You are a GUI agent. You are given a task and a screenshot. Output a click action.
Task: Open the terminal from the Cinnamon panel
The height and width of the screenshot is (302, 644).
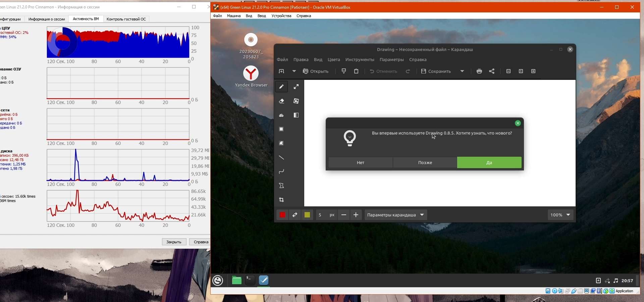(x=250, y=281)
